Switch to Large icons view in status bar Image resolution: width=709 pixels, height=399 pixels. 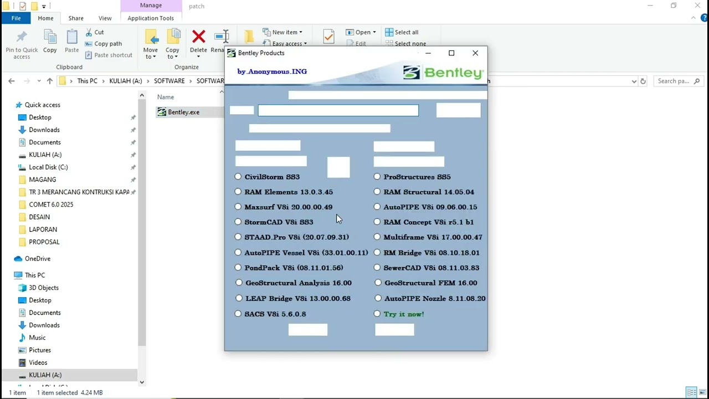point(702,392)
